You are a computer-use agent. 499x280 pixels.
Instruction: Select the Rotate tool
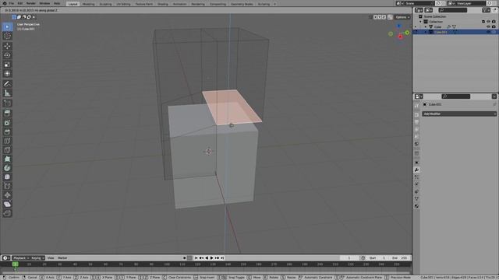(7, 55)
